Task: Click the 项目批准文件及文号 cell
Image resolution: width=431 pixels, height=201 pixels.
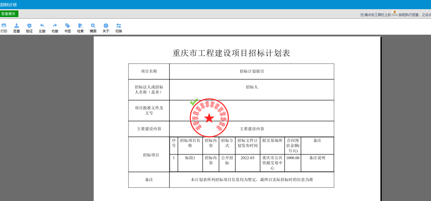Action: [x=149, y=111]
